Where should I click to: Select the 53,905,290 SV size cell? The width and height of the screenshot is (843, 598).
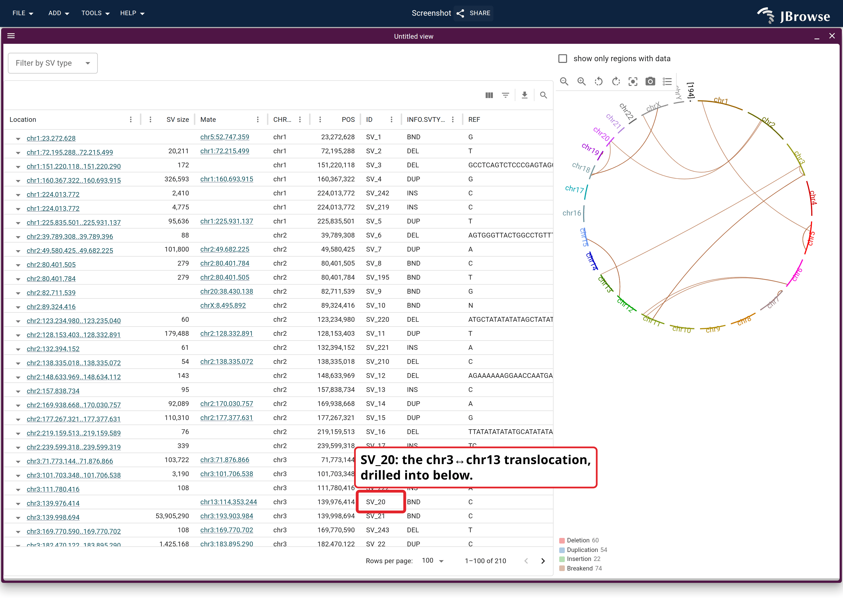tap(172, 516)
